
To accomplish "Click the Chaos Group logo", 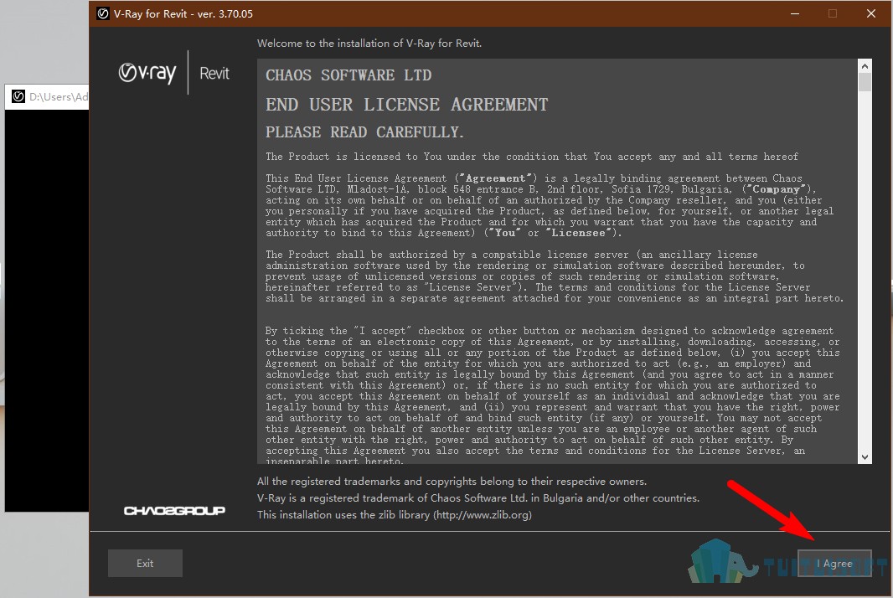I will coord(174,510).
